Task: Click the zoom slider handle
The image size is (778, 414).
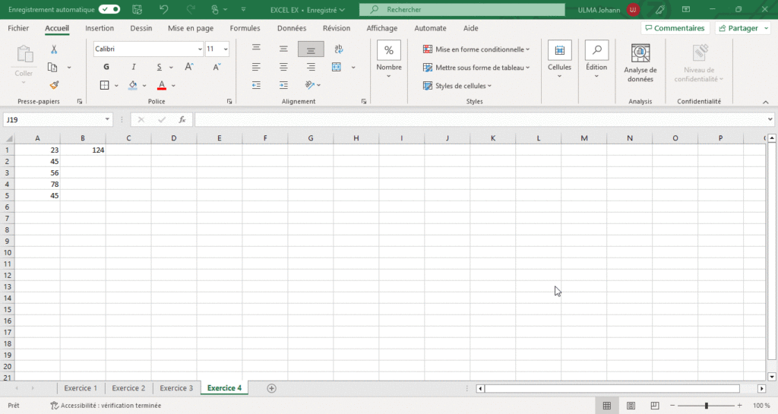Action: pos(706,406)
